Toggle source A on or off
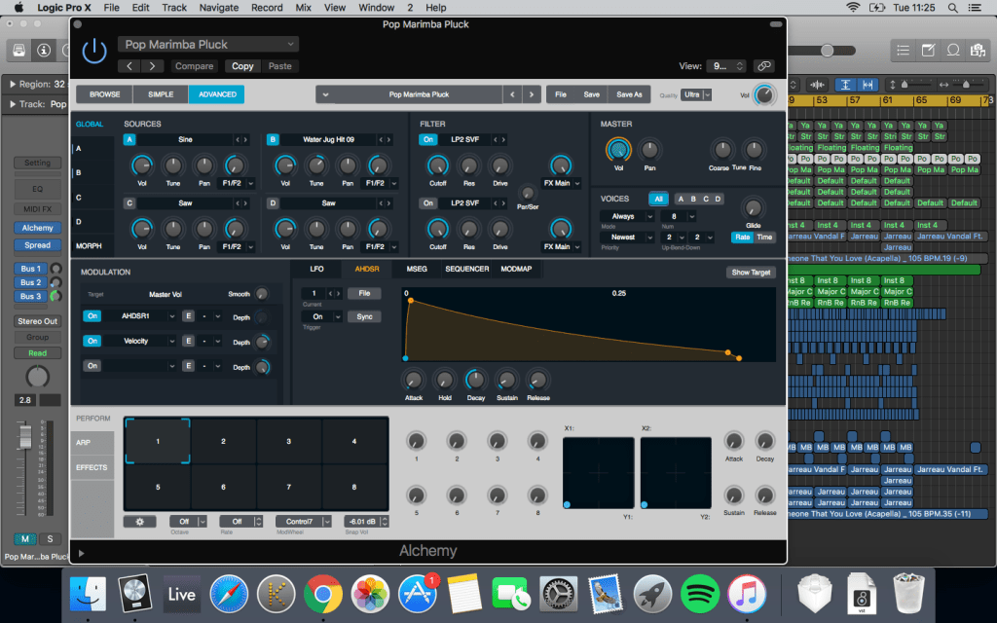 pyautogui.click(x=129, y=140)
